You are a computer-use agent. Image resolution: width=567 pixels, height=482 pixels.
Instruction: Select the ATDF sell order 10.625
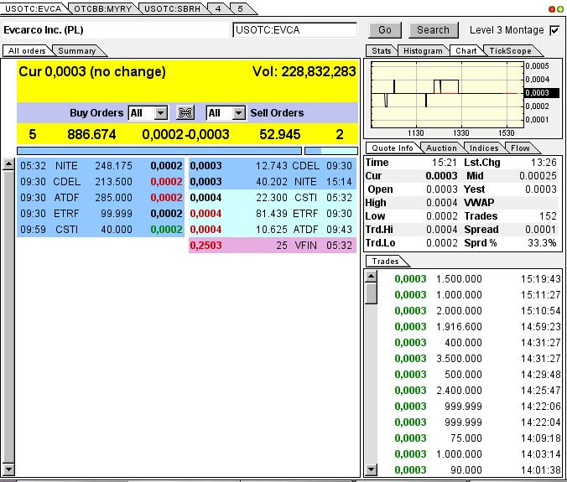(x=273, y=230)
